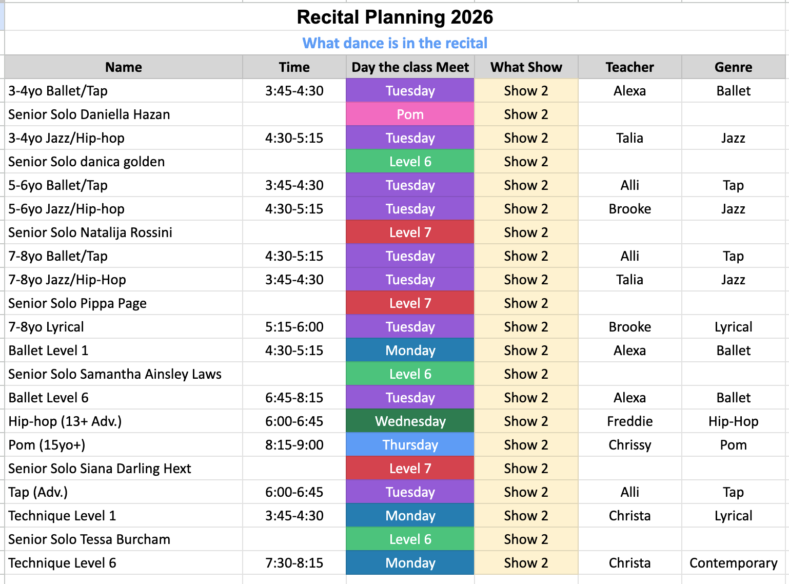This screenshot has height=584, width=789.
Task: Select the "Level 6" cell for Tessa Burcham
Action: coord(410,539)
